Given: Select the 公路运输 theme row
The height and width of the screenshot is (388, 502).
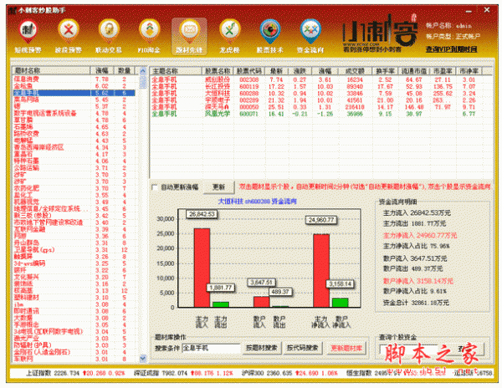Looking at the screenshot, I should coord(74,167).
